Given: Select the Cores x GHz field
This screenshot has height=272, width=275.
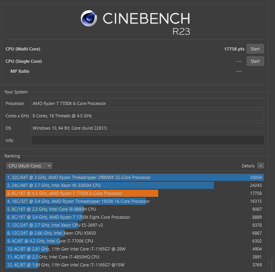Looking at the screenshot, I should pos(148,115).
